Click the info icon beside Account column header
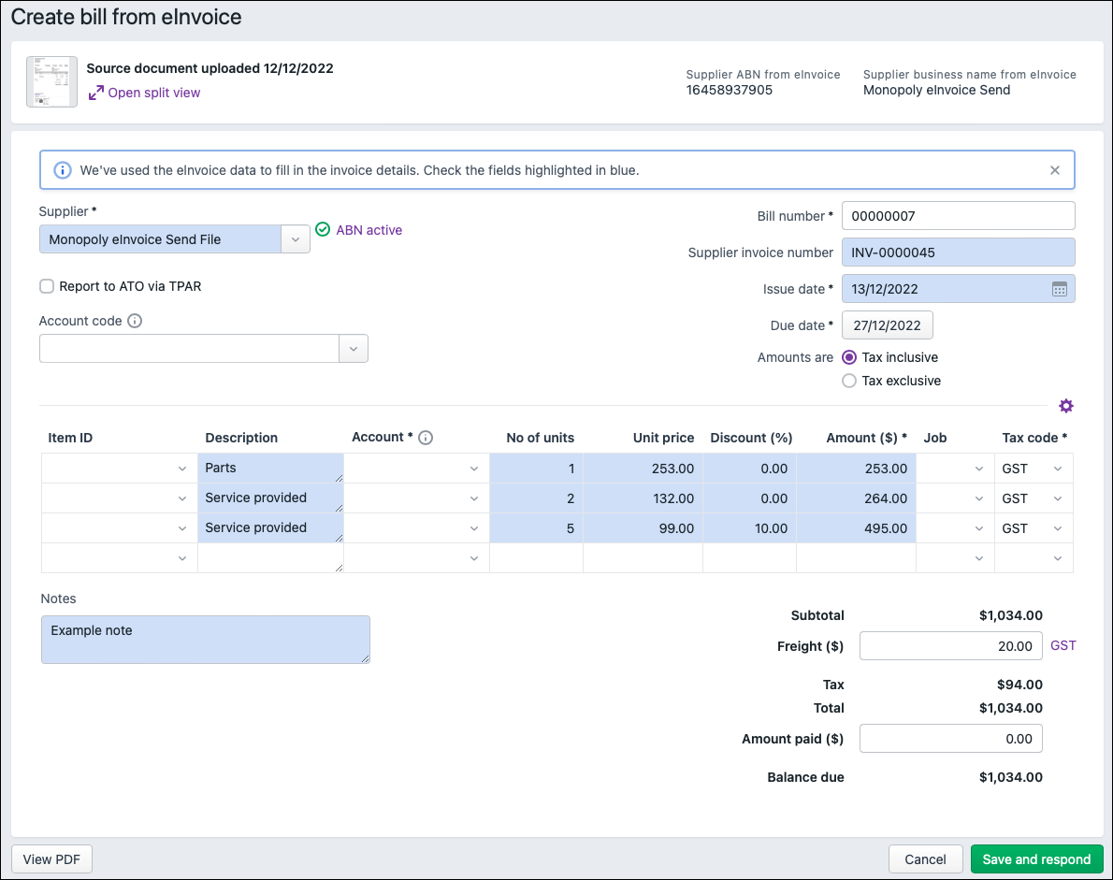 point(426,438)
